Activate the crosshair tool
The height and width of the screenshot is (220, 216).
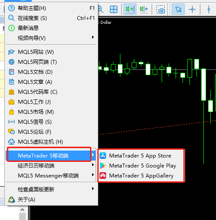192,10
